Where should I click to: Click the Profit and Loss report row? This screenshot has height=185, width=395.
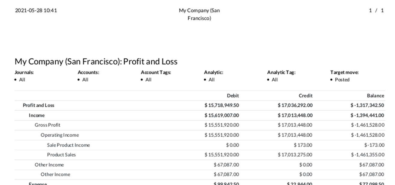tap(39, 105)
